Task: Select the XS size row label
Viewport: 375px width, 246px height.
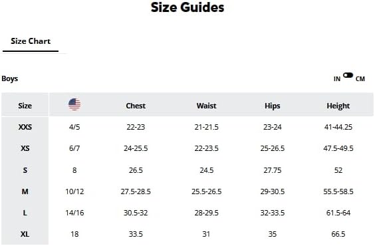Action: pos(25,148)
